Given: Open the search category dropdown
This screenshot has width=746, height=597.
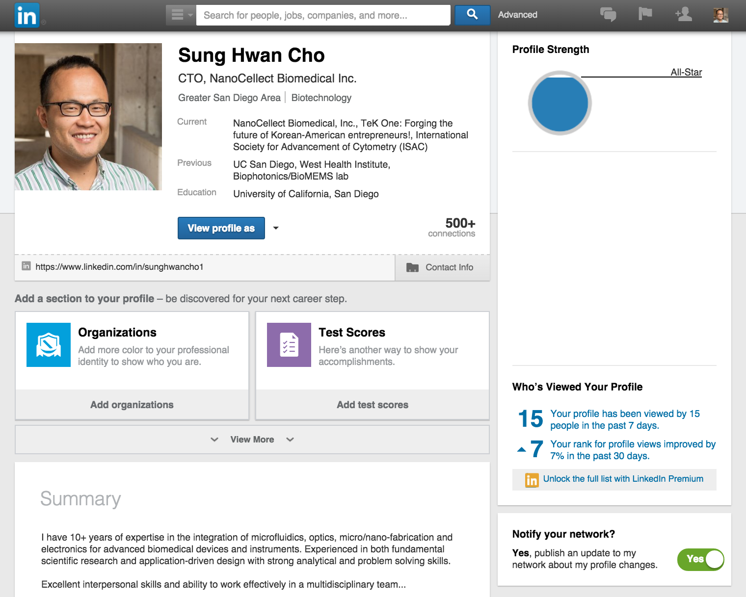Looking at the screenshot, I should [x=181, y=15].
